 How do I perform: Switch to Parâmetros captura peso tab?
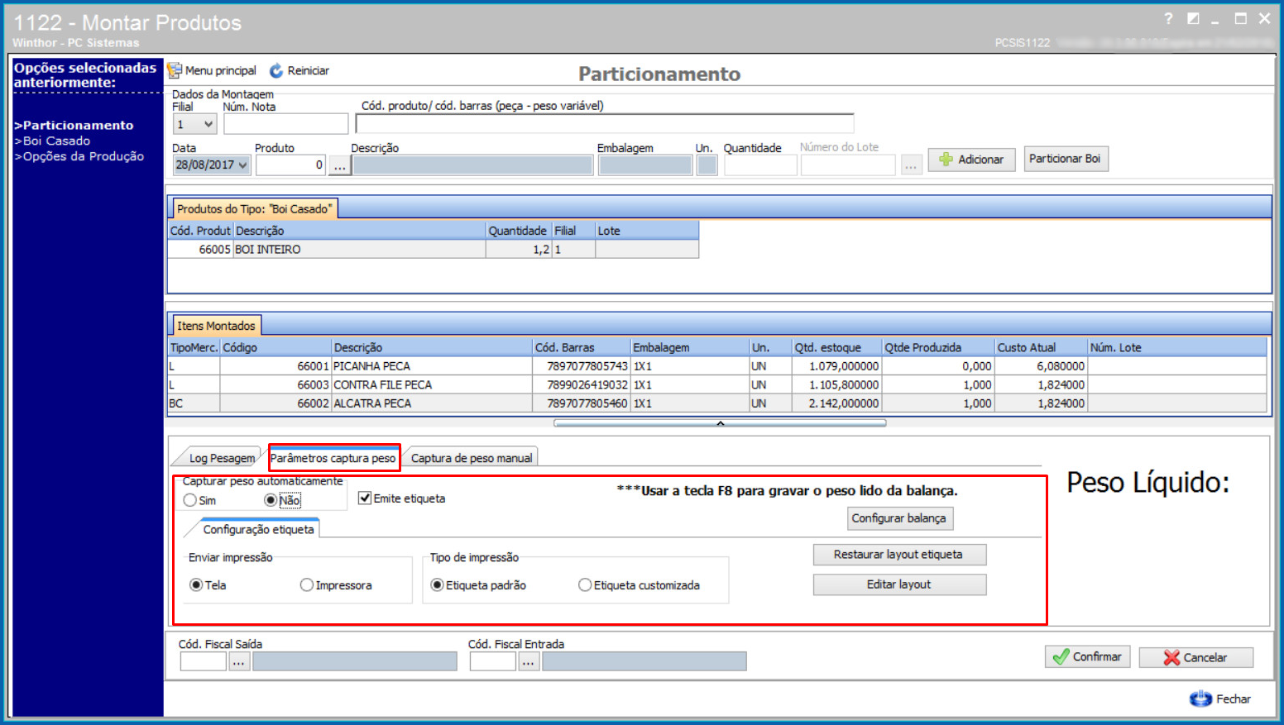(333, 458)
